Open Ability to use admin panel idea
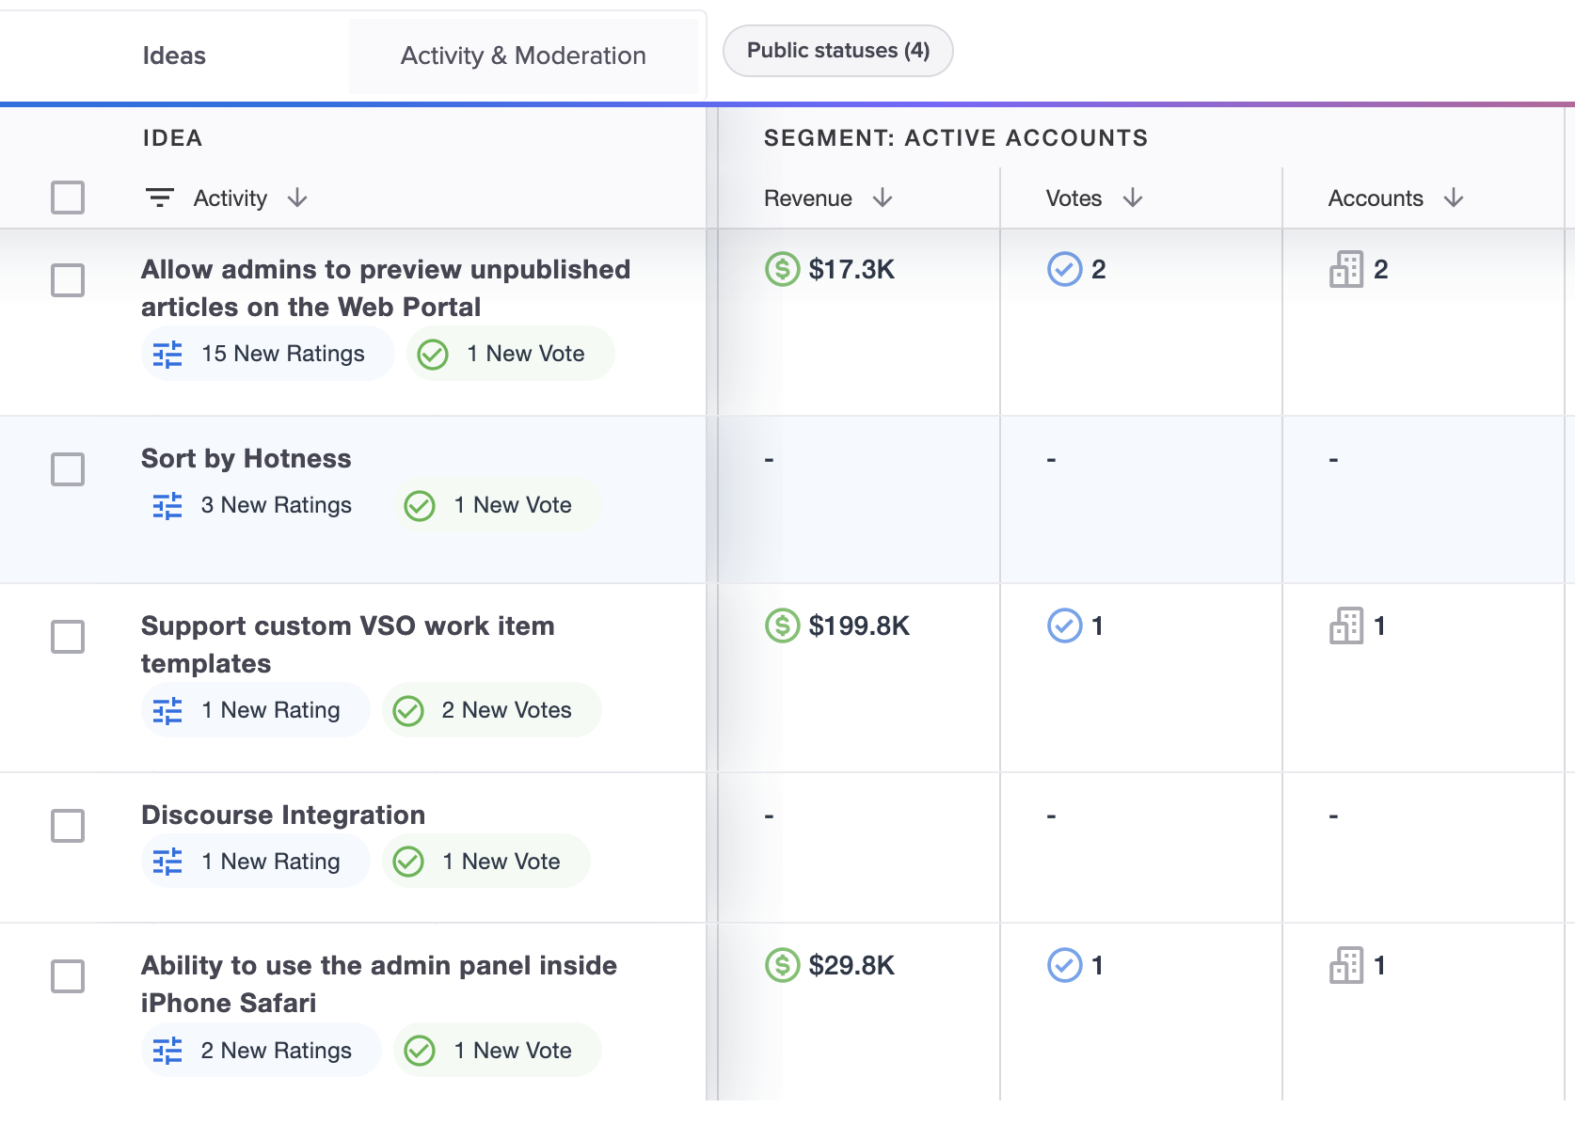Screen dimensions: 1575x1140 click(x=379, y=984)
